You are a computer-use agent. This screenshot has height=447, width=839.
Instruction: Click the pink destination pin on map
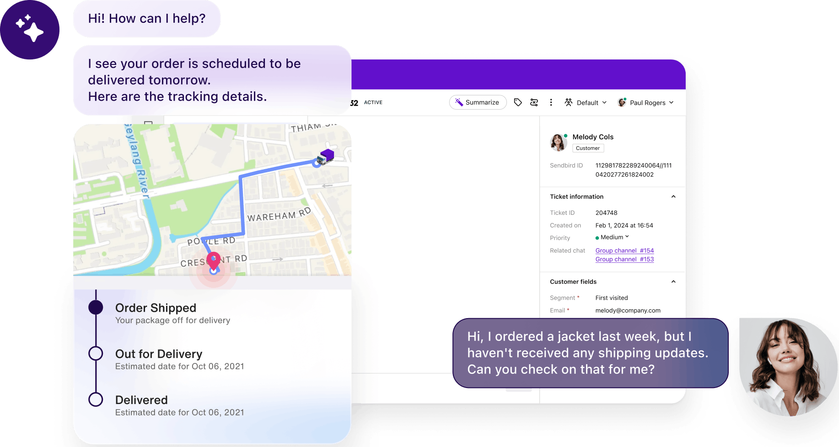[x=213, y=261]
